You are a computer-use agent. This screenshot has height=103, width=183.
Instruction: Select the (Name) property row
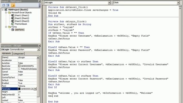point(19,58)
